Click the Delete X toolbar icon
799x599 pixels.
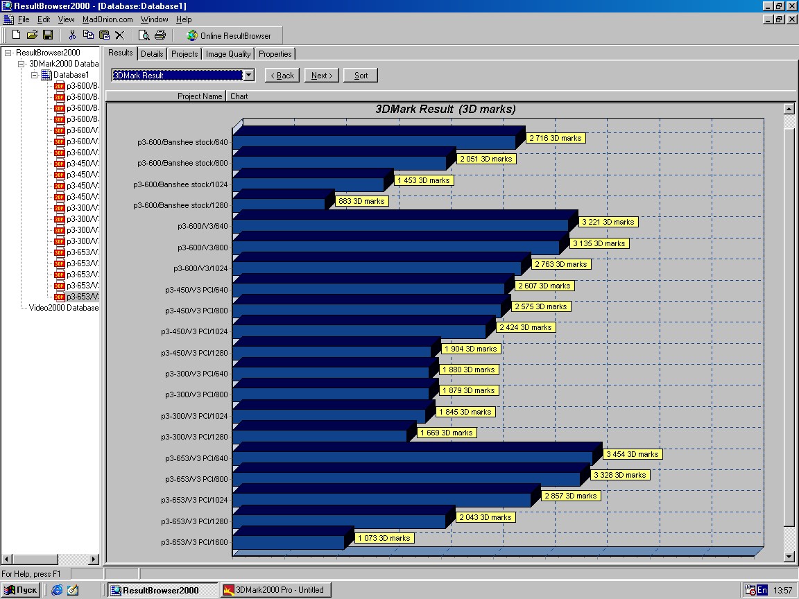point(120,35)
